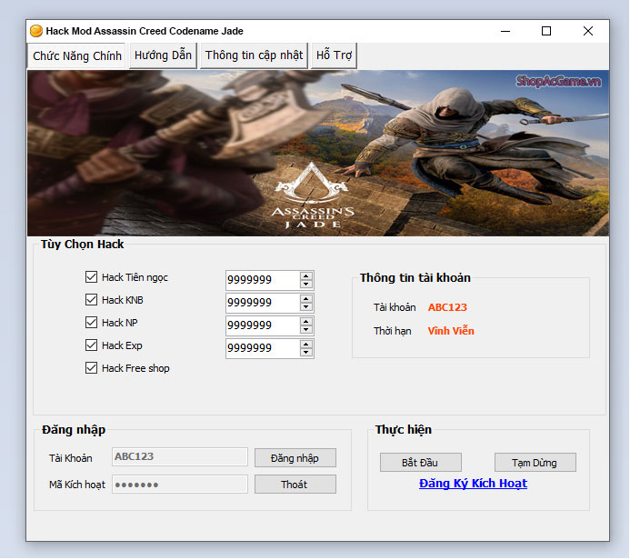Click the down arrow of Hack NP value
Image resolution: width=630 pixels, height=560 pixels.
pyautogui.click(x=306, y=330)
